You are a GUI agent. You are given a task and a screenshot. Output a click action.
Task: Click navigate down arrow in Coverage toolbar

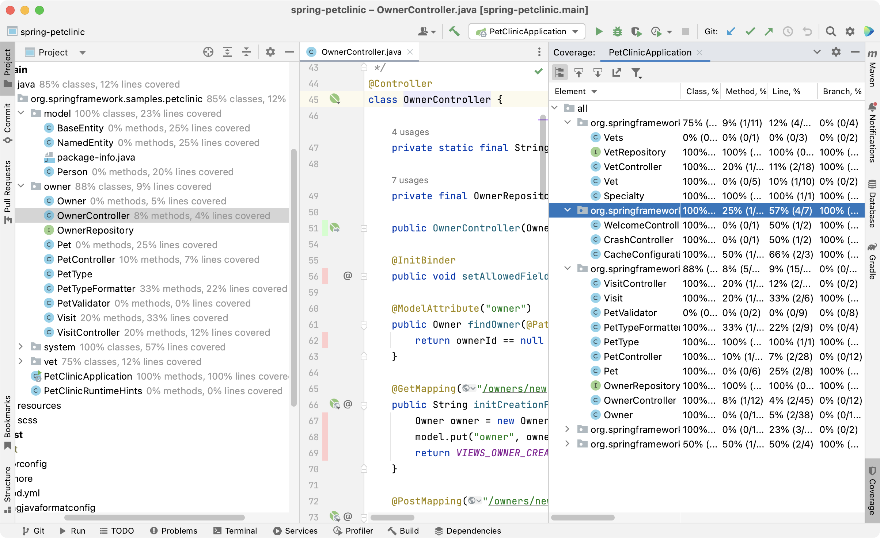598,73
